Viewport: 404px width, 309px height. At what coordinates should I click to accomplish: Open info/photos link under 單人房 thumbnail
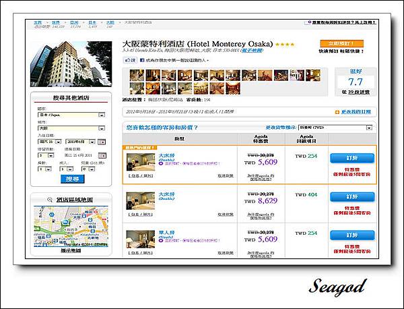pyautogui.click(x=141, y=253)
